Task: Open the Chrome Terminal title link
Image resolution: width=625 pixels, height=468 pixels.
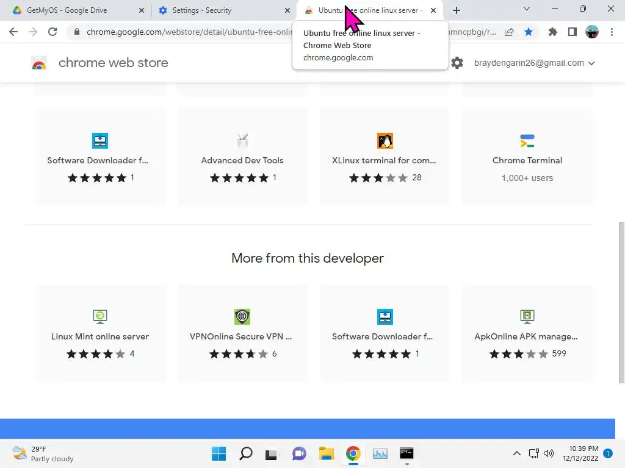Action: pos(527,160)
